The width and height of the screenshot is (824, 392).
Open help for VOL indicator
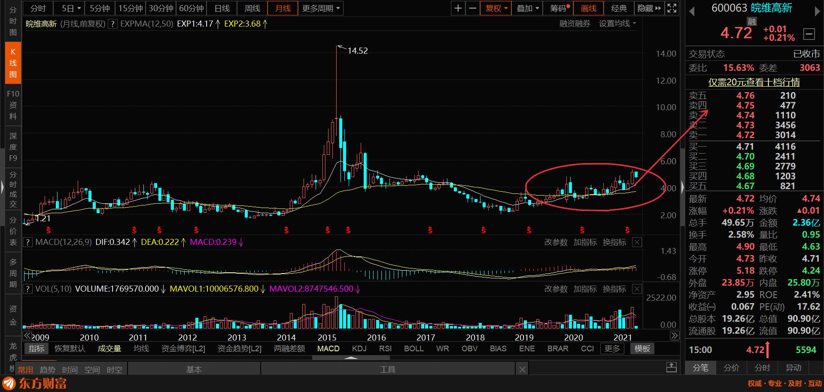[x=28, y=289]
